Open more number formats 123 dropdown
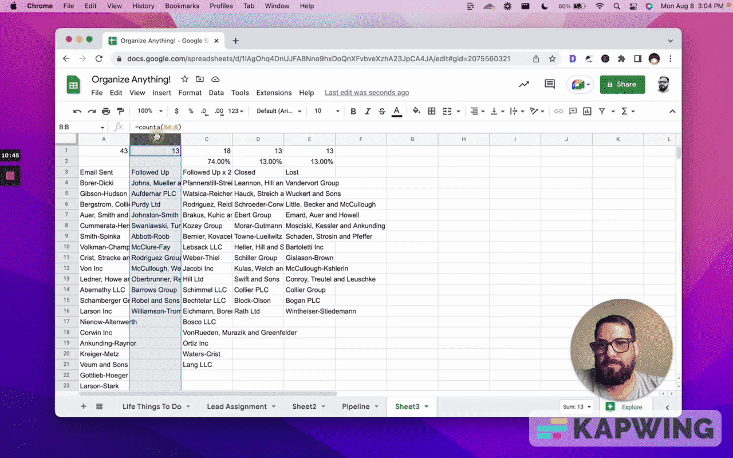The height and width of the screenshot is (458, 733). (x=236, y=111)
